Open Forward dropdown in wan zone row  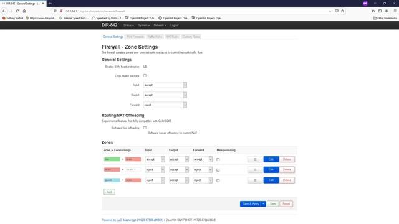pos(203,170)
